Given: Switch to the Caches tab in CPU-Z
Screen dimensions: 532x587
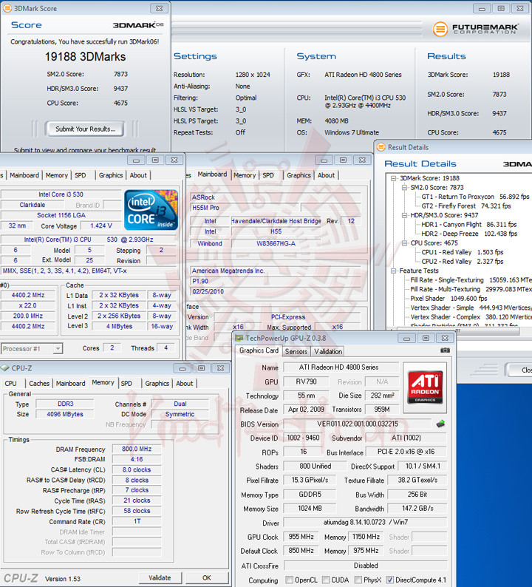Looking at the screenshot, I should pyautogui.click(x=39, y=384).
